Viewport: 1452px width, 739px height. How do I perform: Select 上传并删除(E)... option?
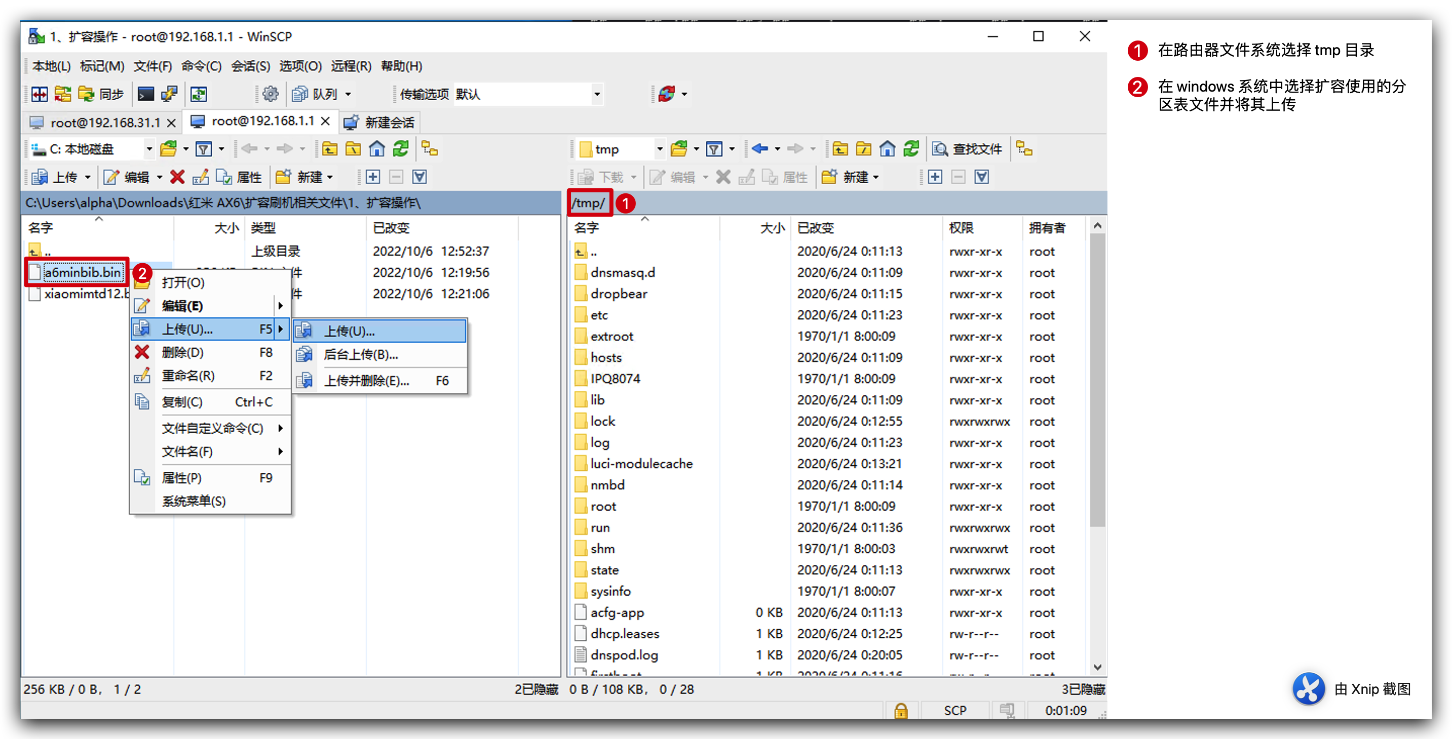coord(380,381)
